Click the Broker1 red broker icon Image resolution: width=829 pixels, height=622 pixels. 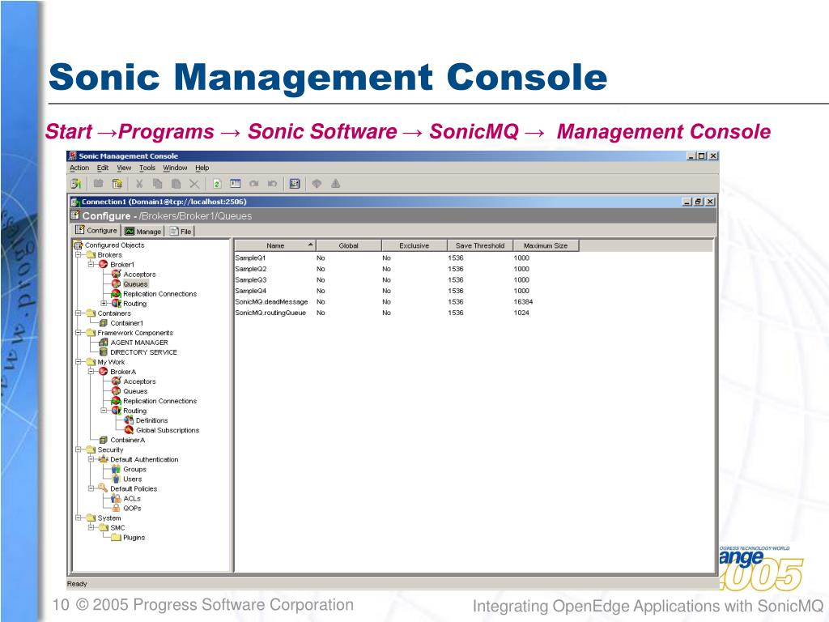click(x=103, y=265)
